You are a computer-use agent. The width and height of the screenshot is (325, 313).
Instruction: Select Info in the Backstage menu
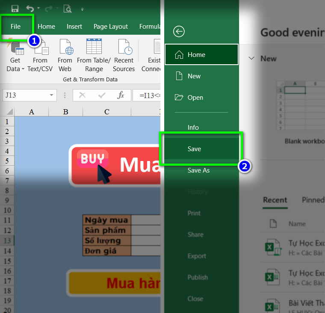pos(201,127)
